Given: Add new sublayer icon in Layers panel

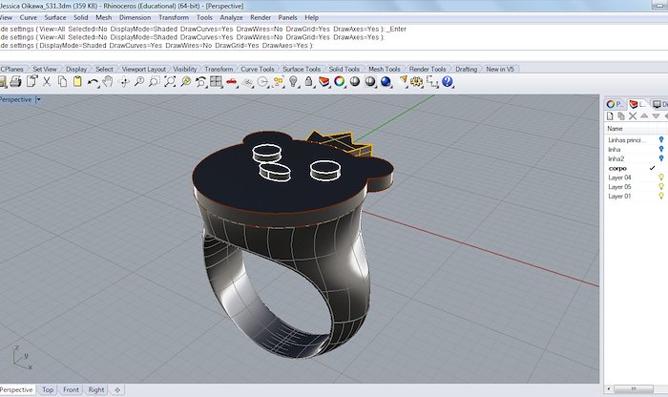Looking at the screenshot, I should click(x=621, y=115).
